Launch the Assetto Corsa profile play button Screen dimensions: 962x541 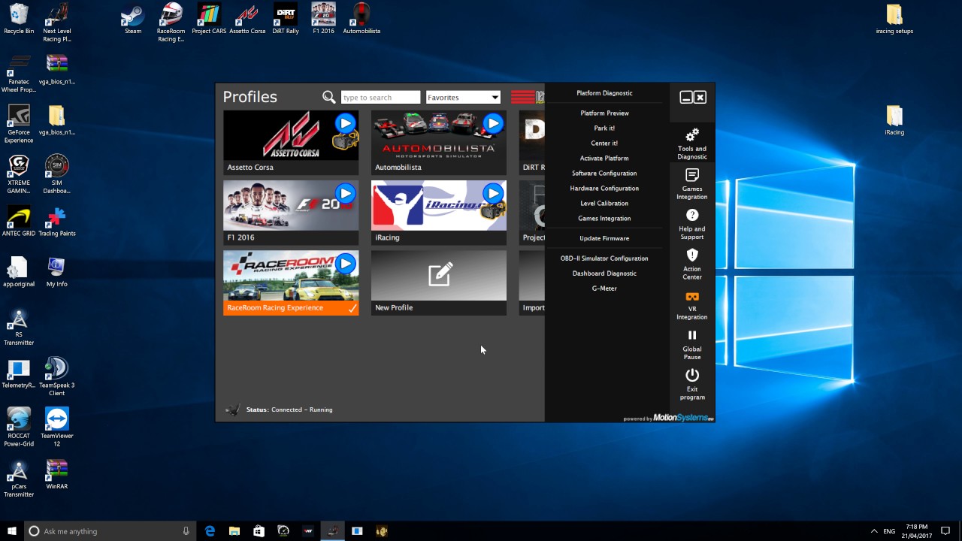(345, 123)
